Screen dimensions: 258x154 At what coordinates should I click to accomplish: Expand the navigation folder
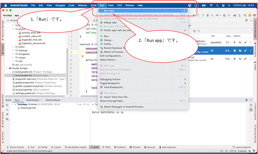[13, 54]
